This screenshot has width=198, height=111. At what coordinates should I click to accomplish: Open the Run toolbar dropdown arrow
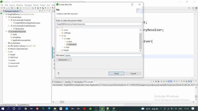point(40,8)
